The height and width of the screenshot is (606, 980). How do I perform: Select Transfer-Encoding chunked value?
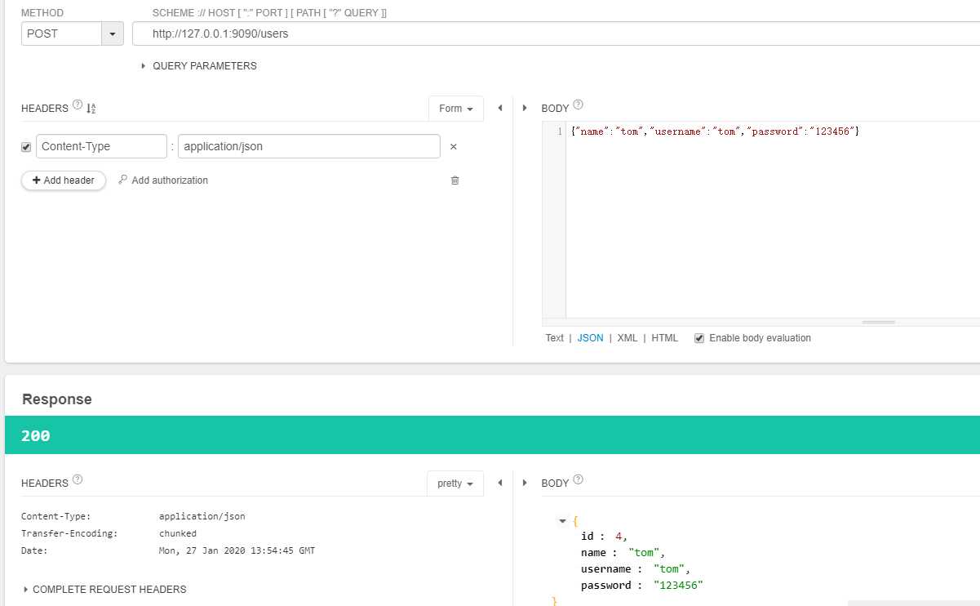click(x=178, y=533)
